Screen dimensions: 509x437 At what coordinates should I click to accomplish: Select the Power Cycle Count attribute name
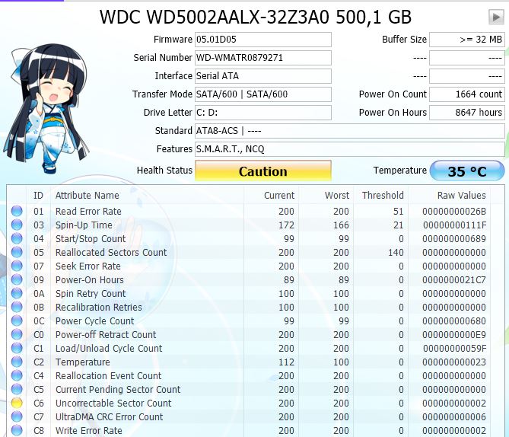[x=94, y=321]
